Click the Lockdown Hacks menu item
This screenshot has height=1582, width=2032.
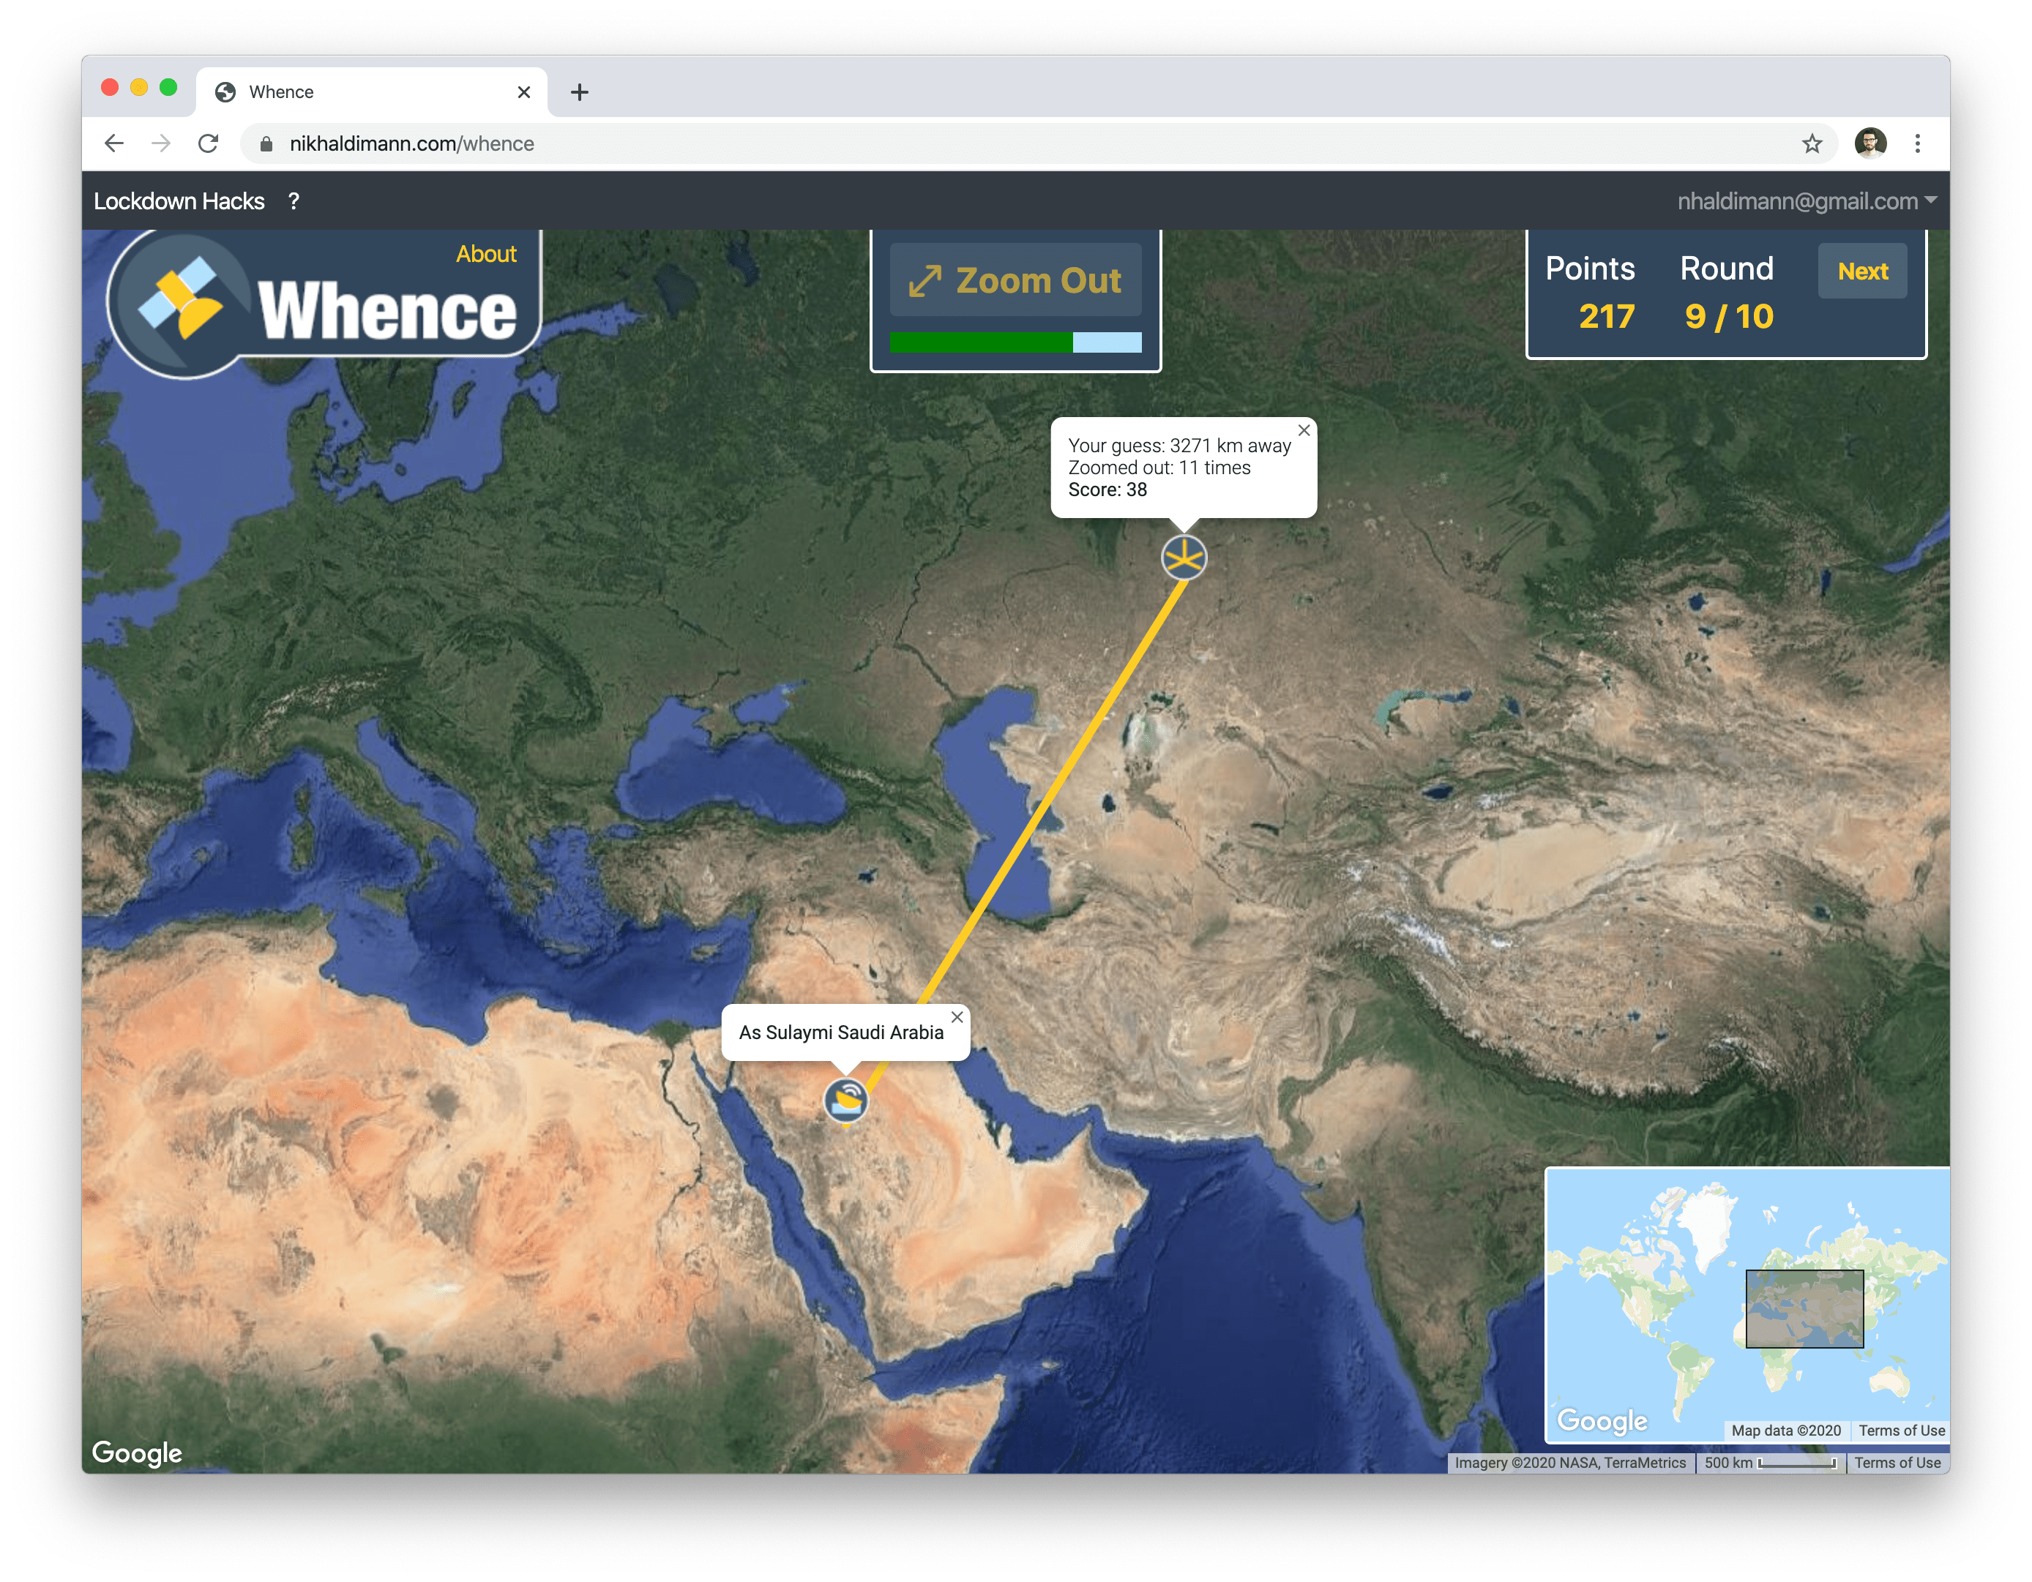(178, 200)
